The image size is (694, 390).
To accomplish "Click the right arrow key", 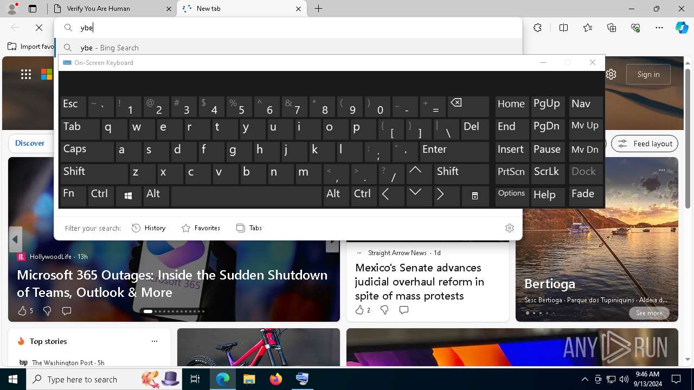I will point(446,196).
